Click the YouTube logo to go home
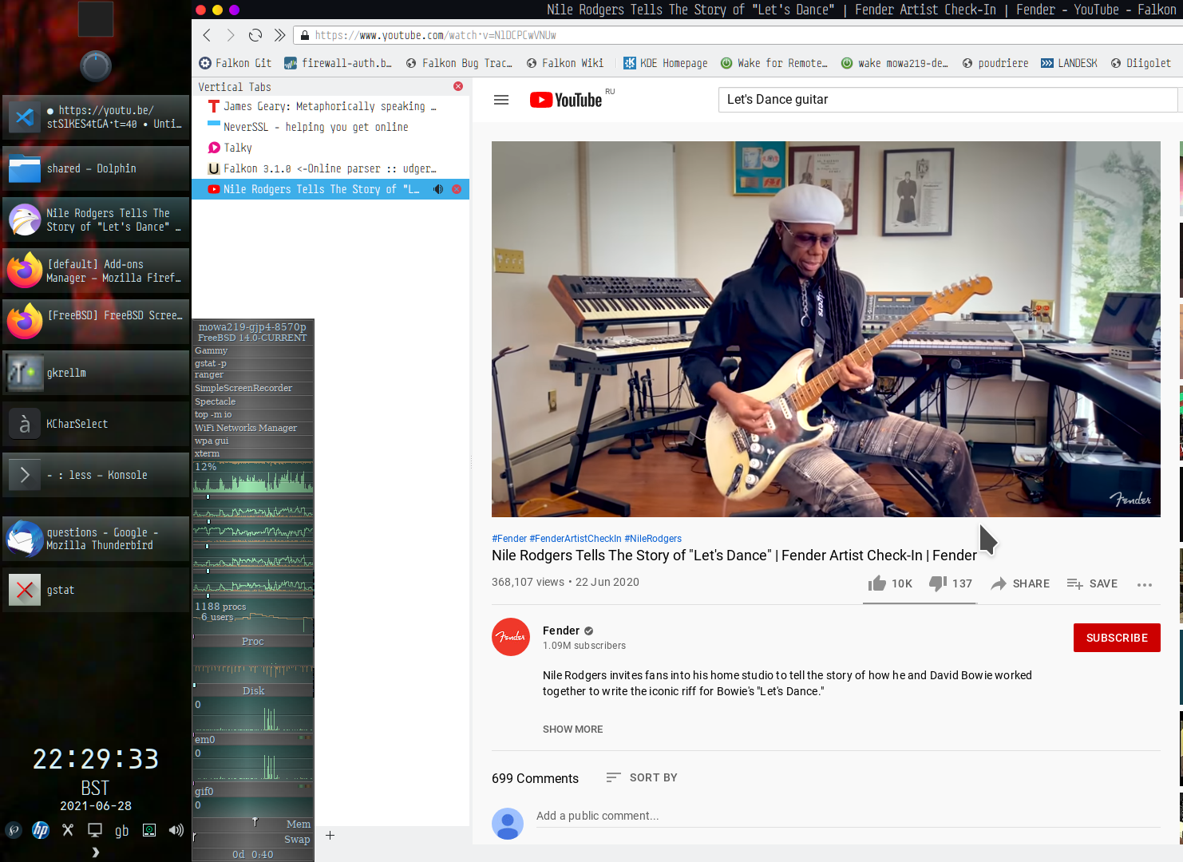This screenshot has width=1183, height=862. pyautogui.click(x=566, y=100)
